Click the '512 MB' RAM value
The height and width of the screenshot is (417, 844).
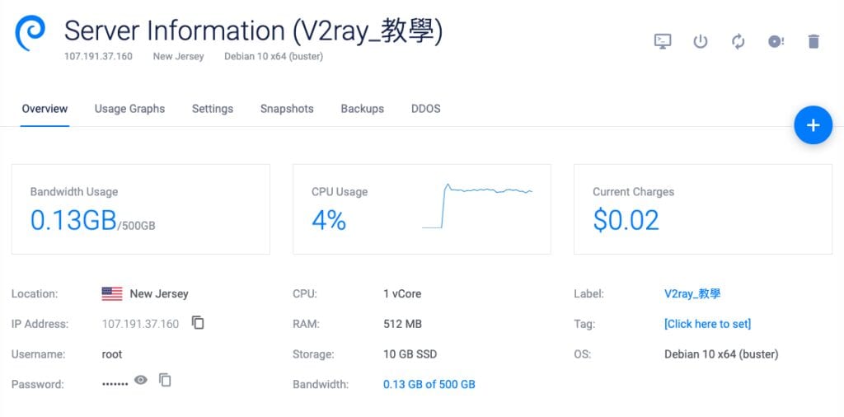tap(402, 324)
